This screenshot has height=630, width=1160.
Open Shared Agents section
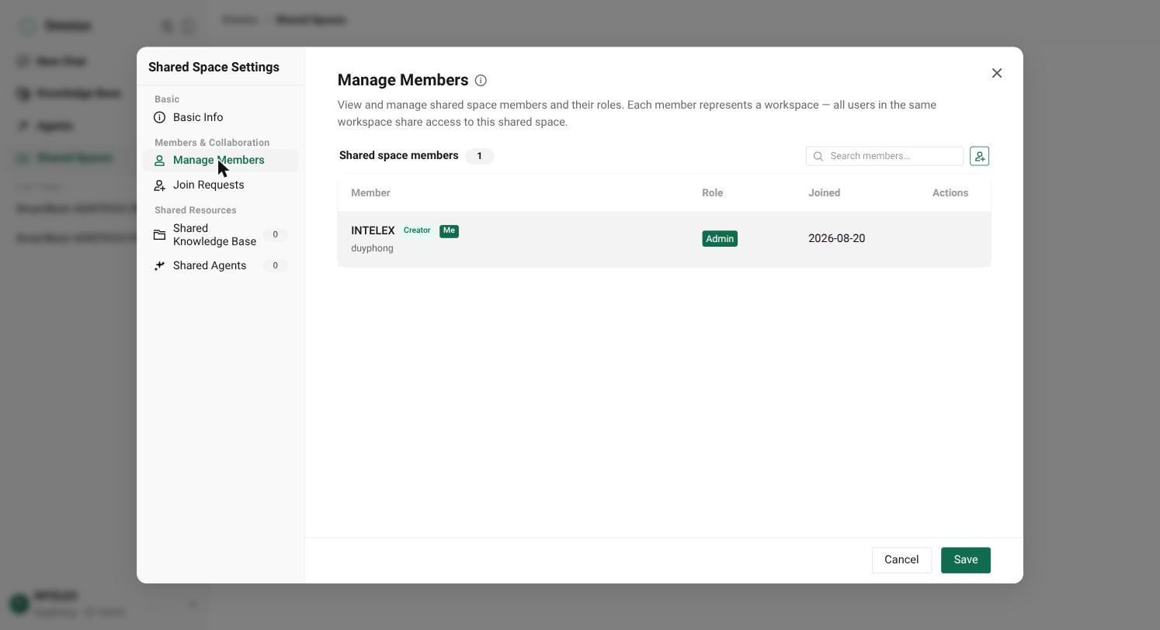[221, 265]
